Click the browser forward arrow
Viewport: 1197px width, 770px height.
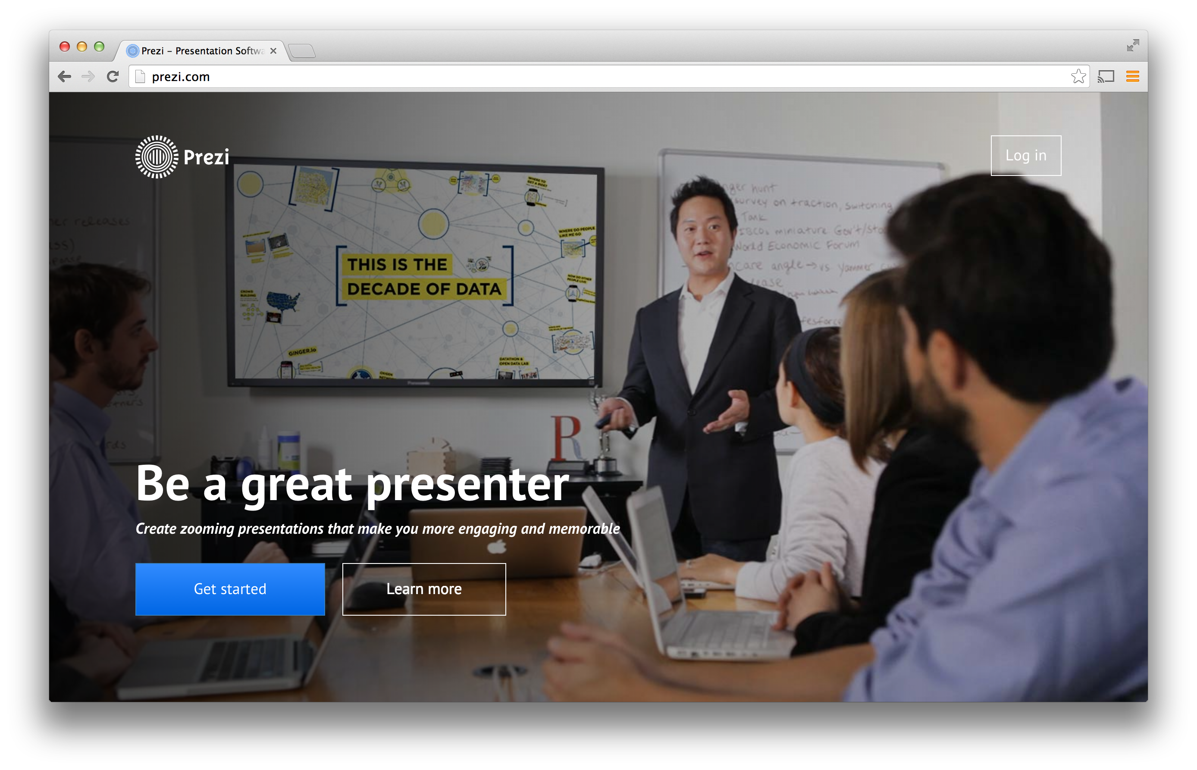[x=88, y=76]
